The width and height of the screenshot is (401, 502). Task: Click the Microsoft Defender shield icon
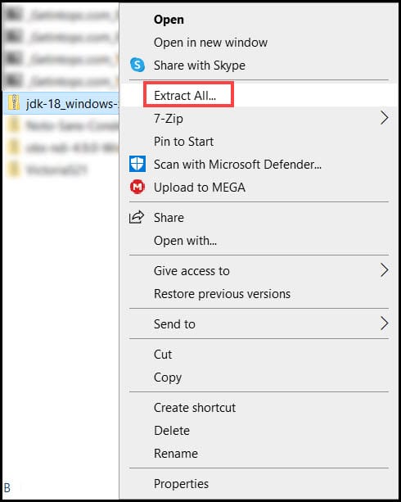pyautogui.click(x=137, y=164)
